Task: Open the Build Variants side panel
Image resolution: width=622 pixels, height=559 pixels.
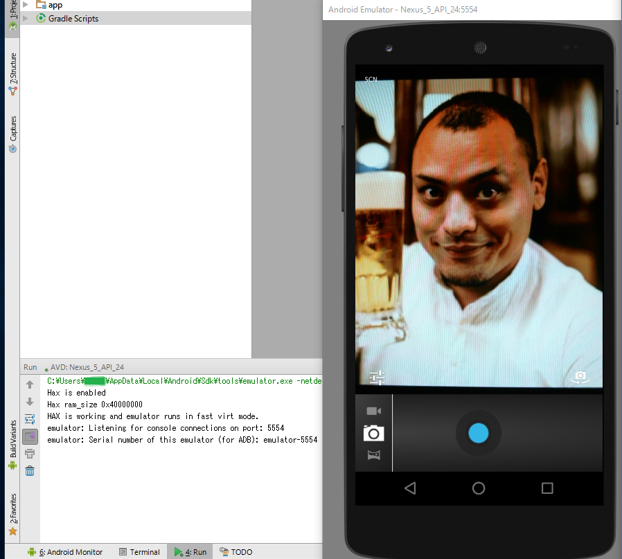Action: (13, 445)
